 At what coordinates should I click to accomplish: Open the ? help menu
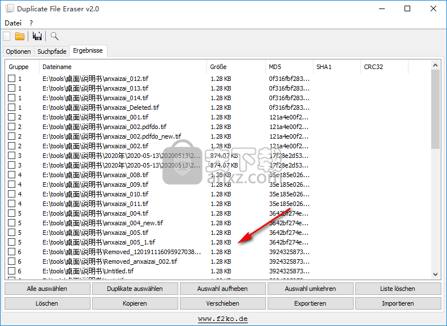(x=31, y=23)
